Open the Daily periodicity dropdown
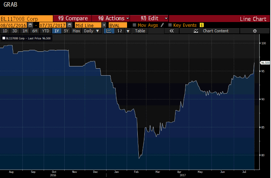Image resolution: width=271 pixels, height=178 pixels. (x=91, y=31)
